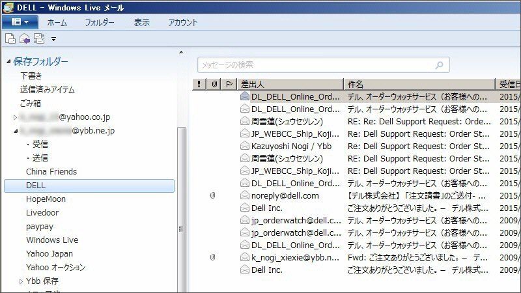This screenshot has width=521, height=293.
Task: Collapse the 保存フォルダー tree
Action: tap(8, 61)
